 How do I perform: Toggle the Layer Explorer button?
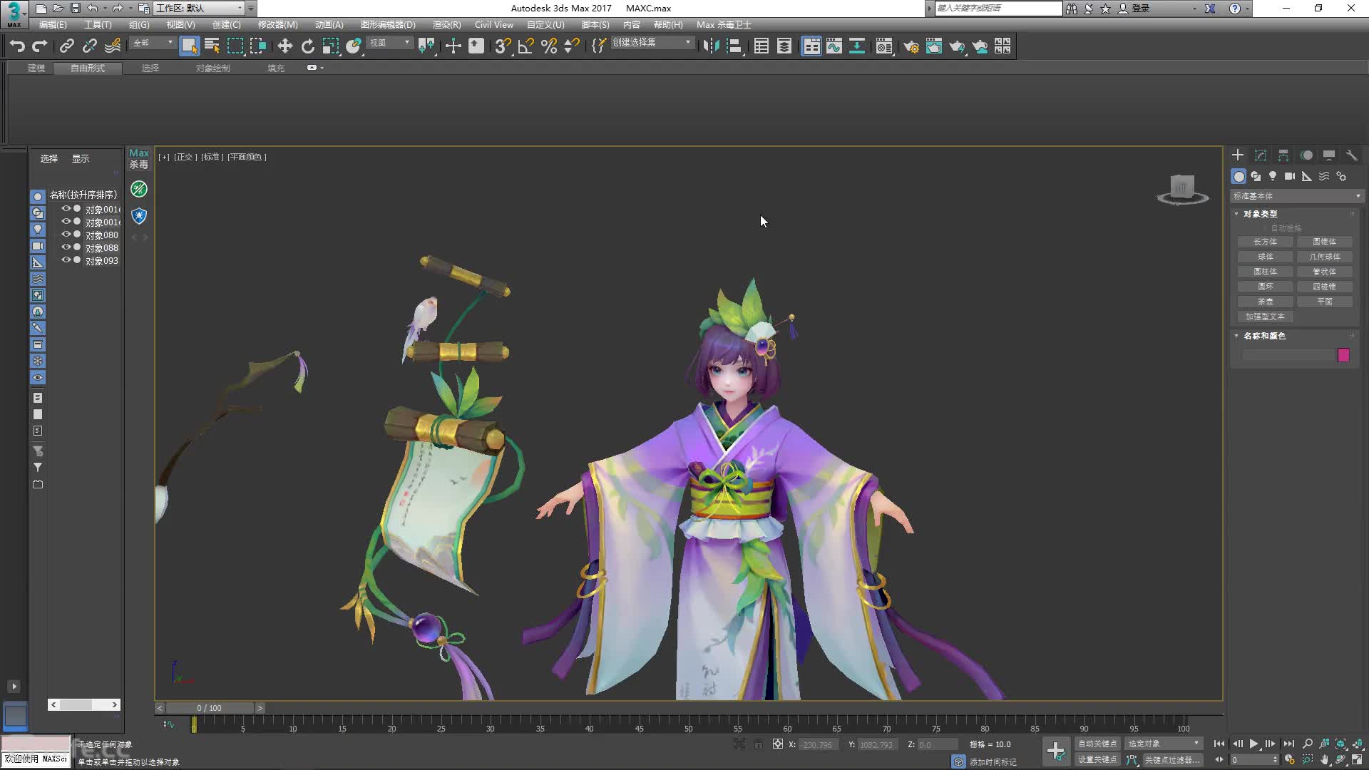tap(784, 46)
